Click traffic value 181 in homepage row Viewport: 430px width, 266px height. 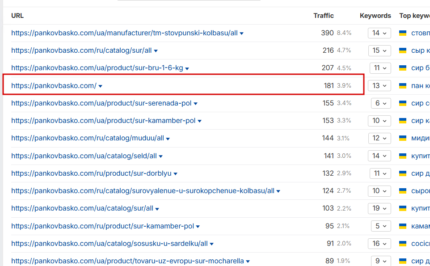(x=329, y=86)
